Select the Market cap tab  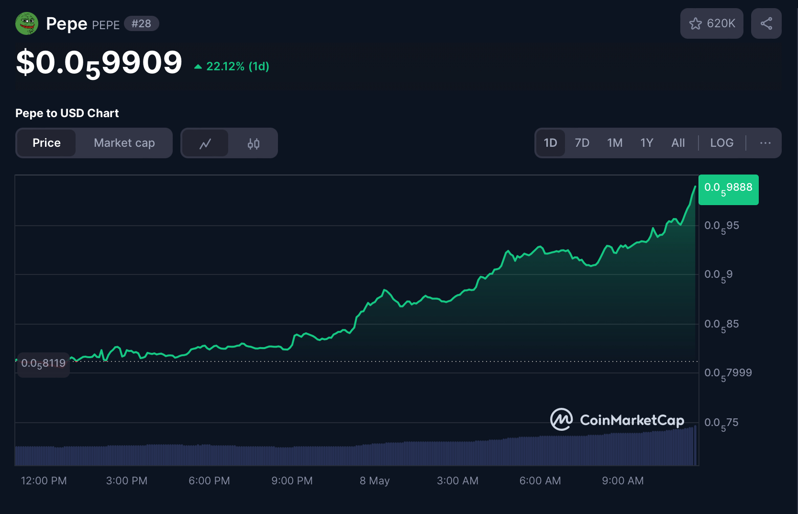tap(124, 143)
